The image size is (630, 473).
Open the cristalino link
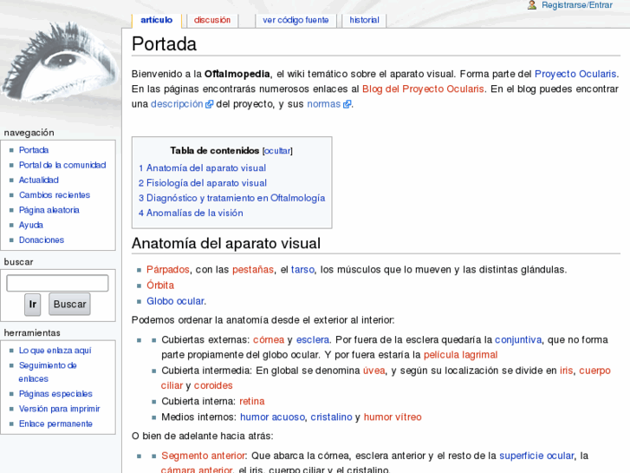click(x=332, y=417)
